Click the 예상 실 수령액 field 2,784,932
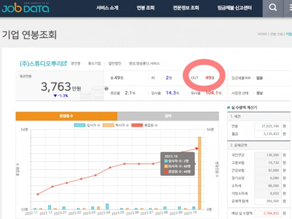292x219 pixels. [268, 213]
